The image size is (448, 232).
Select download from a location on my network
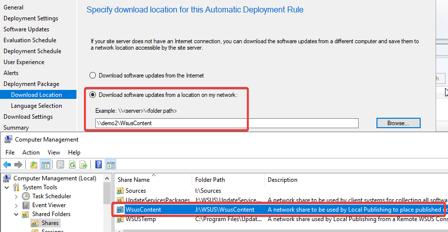point(92,94)
